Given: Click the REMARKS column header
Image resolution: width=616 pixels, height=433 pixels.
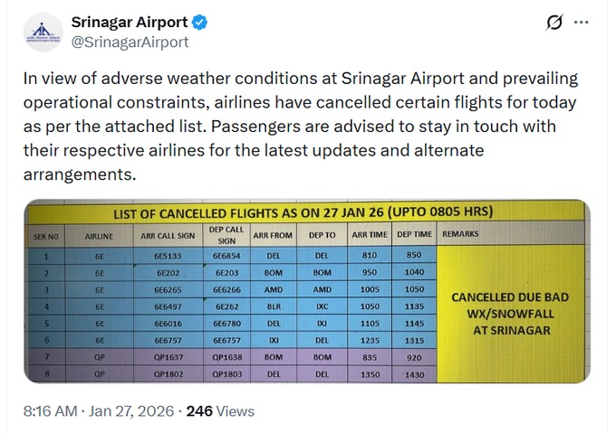Looking at the screenshot, I should click(461, 234).
